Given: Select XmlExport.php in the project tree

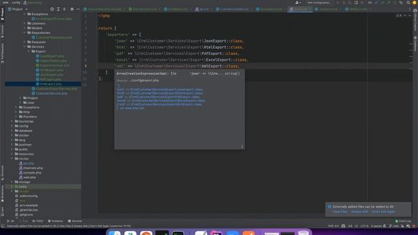Looking at the screenshot, I should [x=51, y=84].
